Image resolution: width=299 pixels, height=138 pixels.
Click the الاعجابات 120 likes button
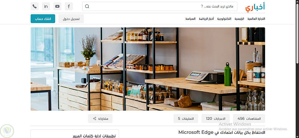tap(216, 119)
